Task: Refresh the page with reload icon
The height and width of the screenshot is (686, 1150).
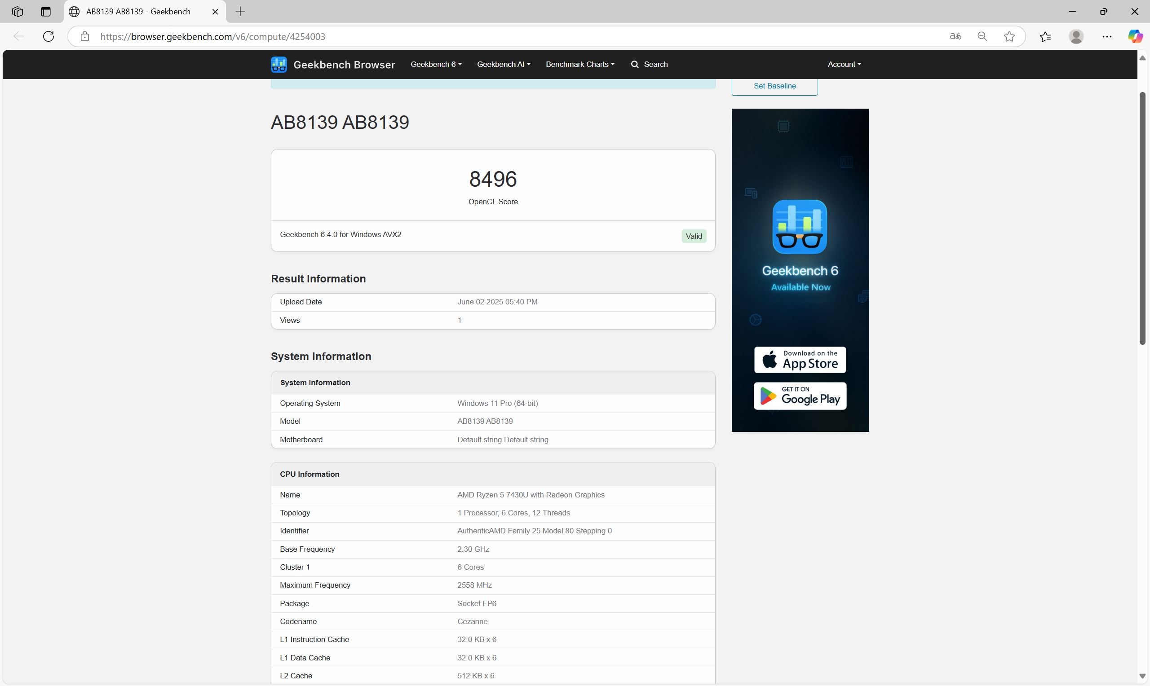Action: click(x=49, y=36)
